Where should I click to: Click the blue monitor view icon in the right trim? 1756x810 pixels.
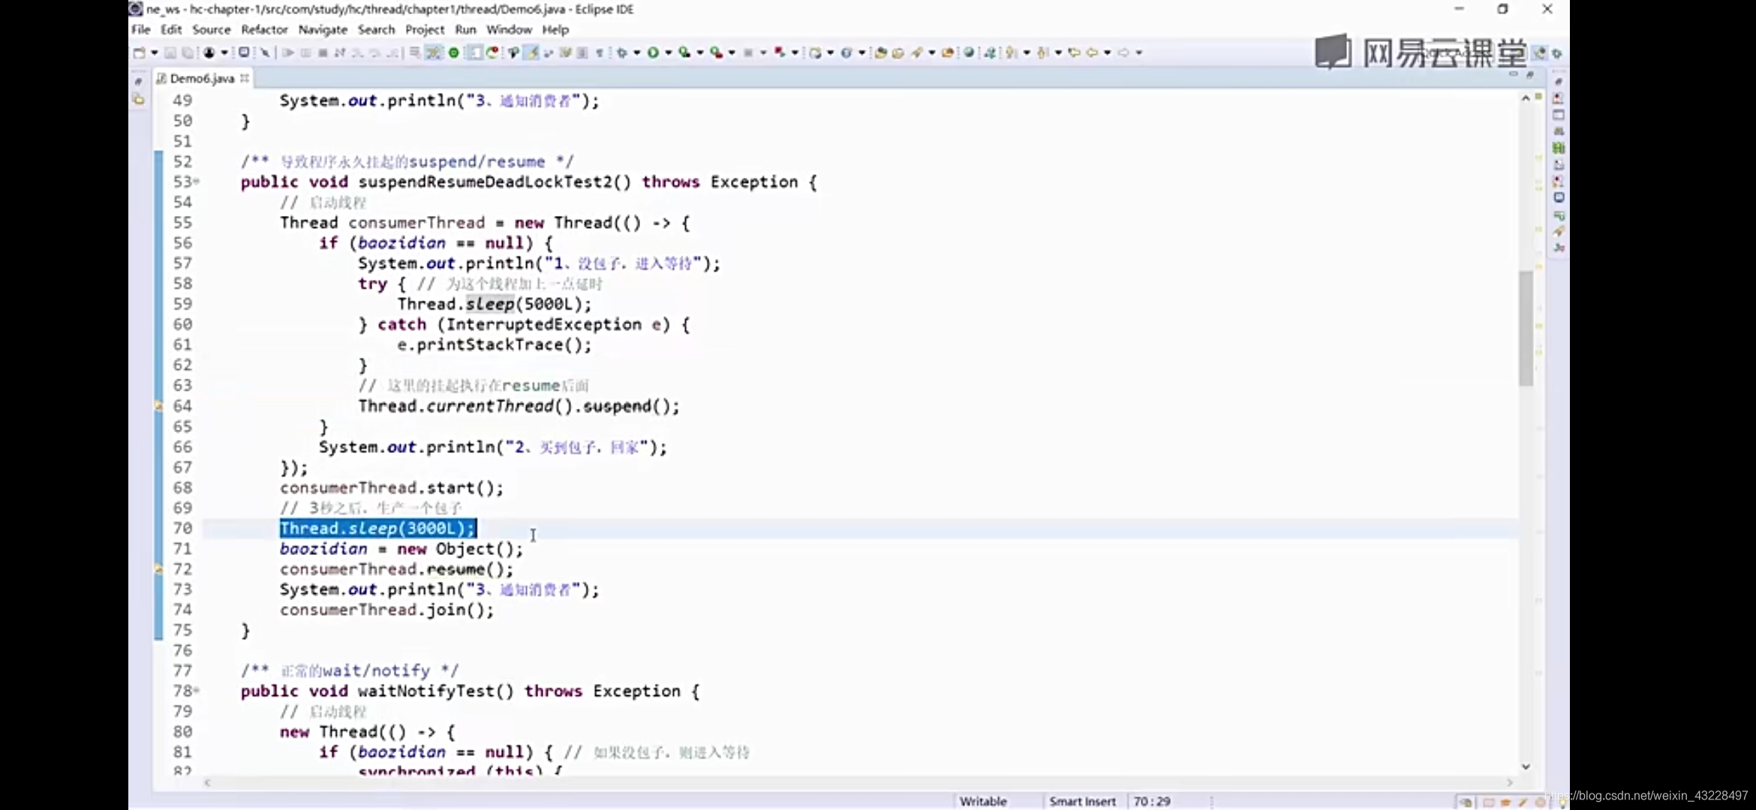pyautogui.click(x=1559, y=198)
